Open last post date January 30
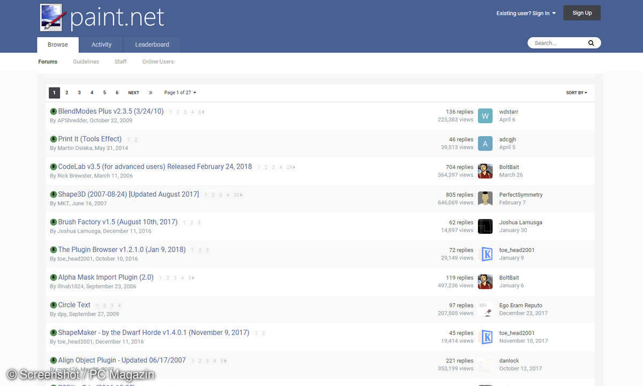The height and width of the screenshot is (386, 643). coord(513,230)
